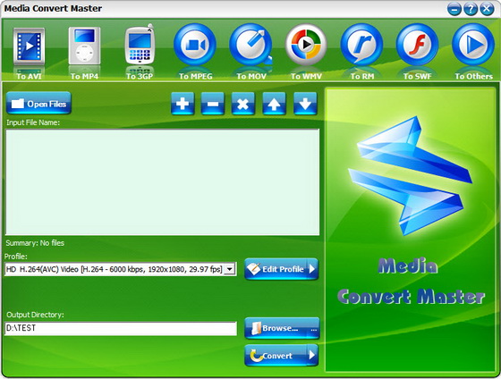Start conversion with the Convert button

[282, 356]
